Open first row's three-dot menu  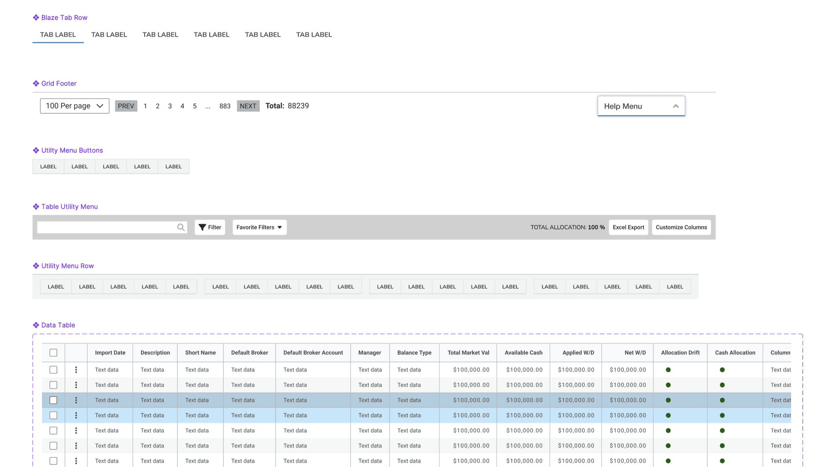pos(76,370)
